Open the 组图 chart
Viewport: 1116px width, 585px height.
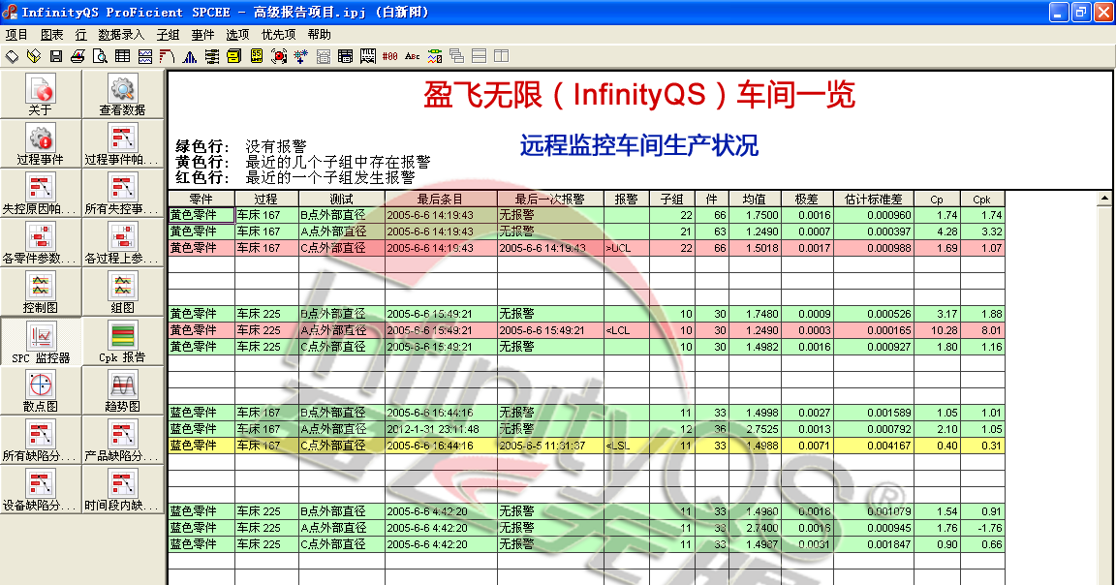[122, 292]
